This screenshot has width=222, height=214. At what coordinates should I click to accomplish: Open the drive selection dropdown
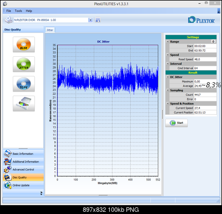[91, 20]
